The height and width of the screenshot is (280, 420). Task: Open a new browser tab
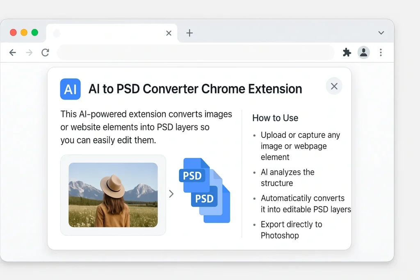pyautogui.click(x=189, y=32)
